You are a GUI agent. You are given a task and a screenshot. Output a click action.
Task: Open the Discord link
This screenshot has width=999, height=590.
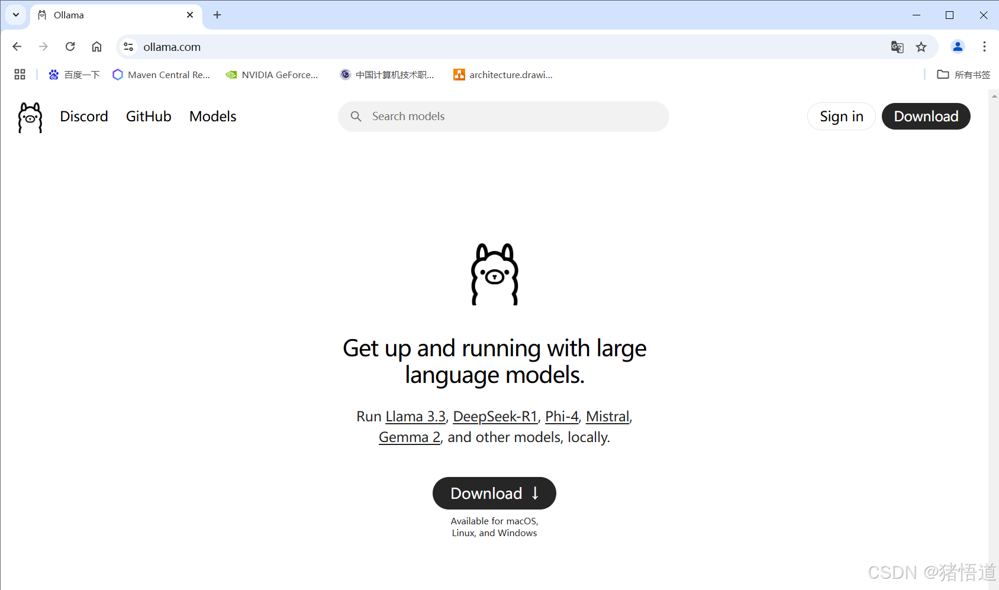pos(84,117)
